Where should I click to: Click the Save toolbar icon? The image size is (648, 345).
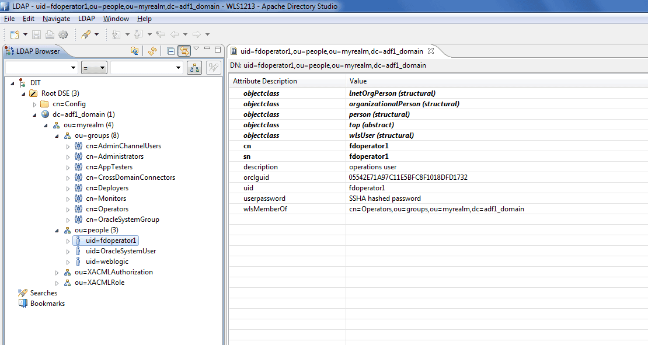tap(36, 34)
